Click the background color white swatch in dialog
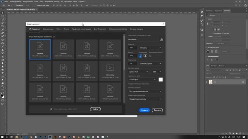The width and height of the screenshot is (248, 139). click(x=160, y=80)
